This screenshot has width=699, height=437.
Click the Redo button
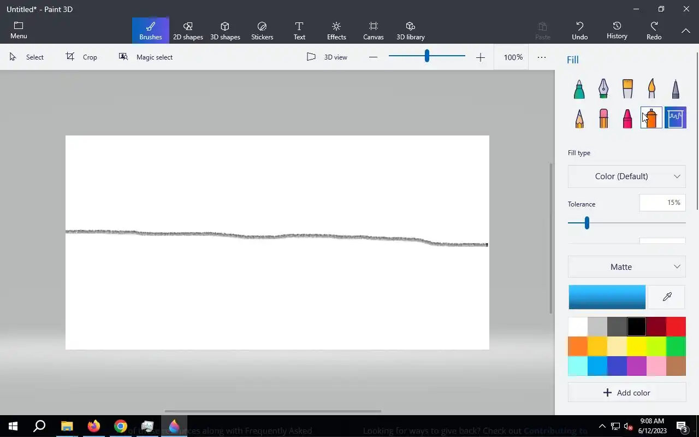(654, 31)
